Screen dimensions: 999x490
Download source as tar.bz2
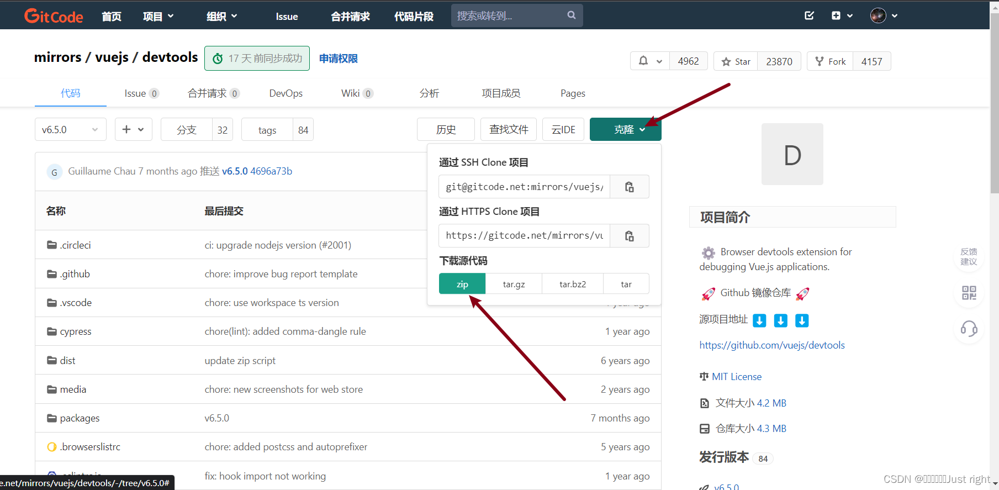(573, 284)
